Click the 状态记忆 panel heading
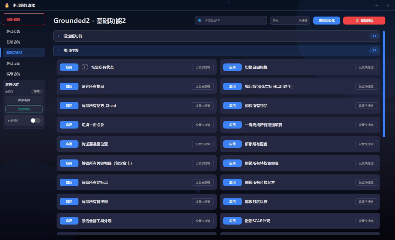 pyautogui.click(x=12, y=85)
